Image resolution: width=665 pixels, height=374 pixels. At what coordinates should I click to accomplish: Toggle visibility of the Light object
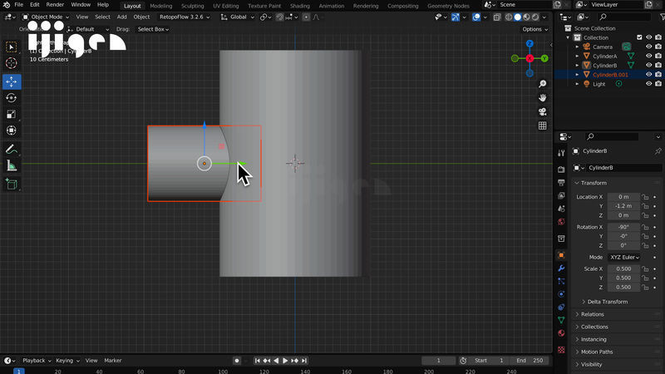[648, 84]
